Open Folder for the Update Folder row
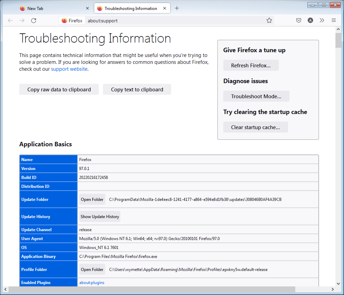 [x=92, y=200]
